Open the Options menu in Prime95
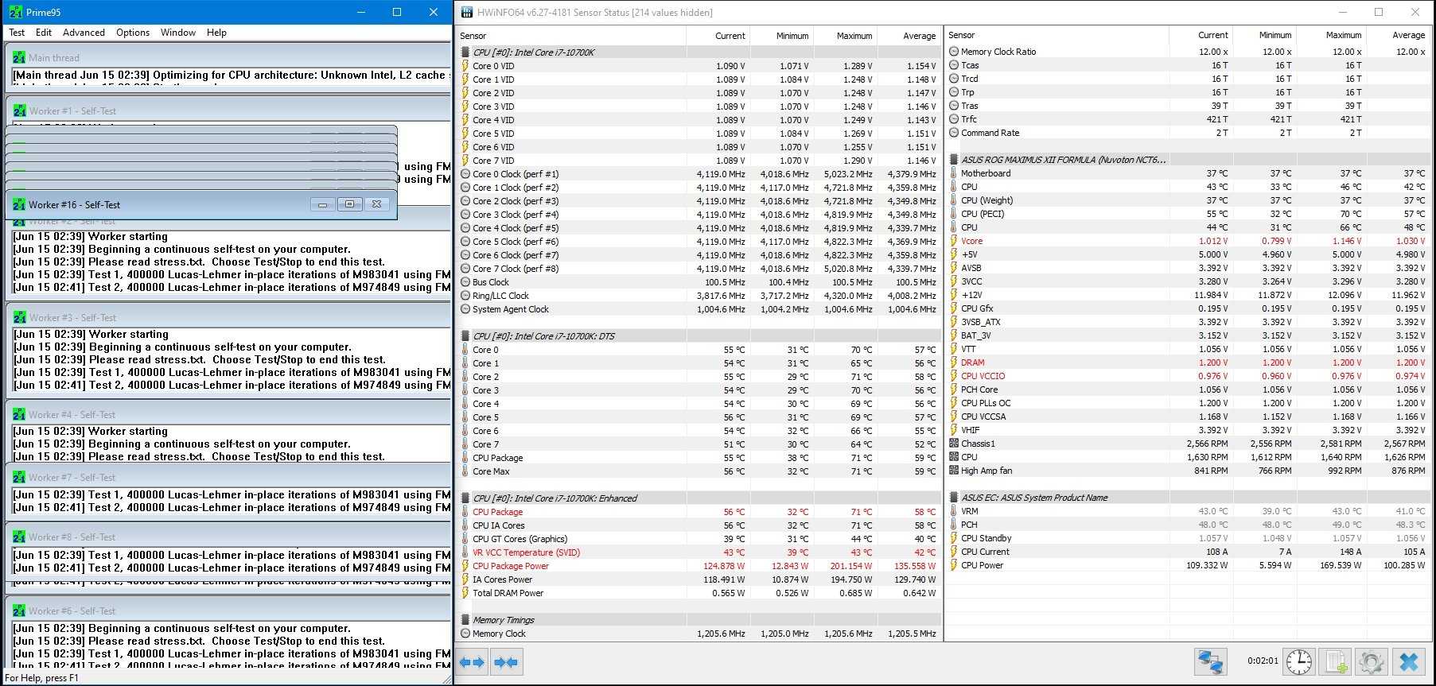 133,33
